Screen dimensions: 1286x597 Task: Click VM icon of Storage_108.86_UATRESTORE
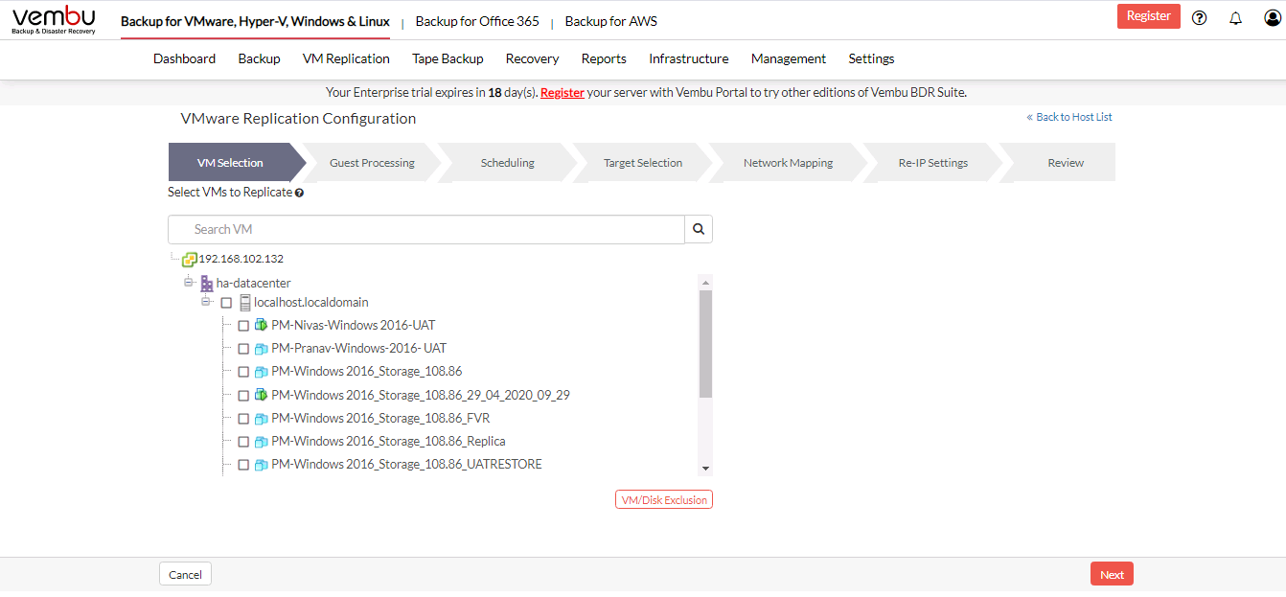coord(261,465)
